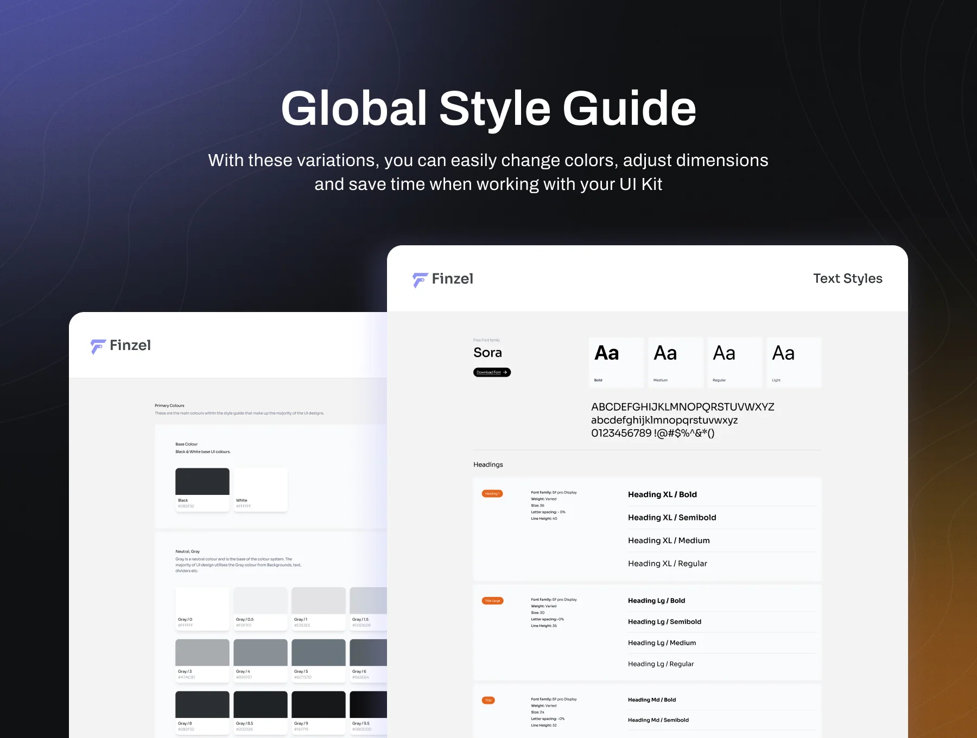Click the Free Font family caption

coord(486,340)
